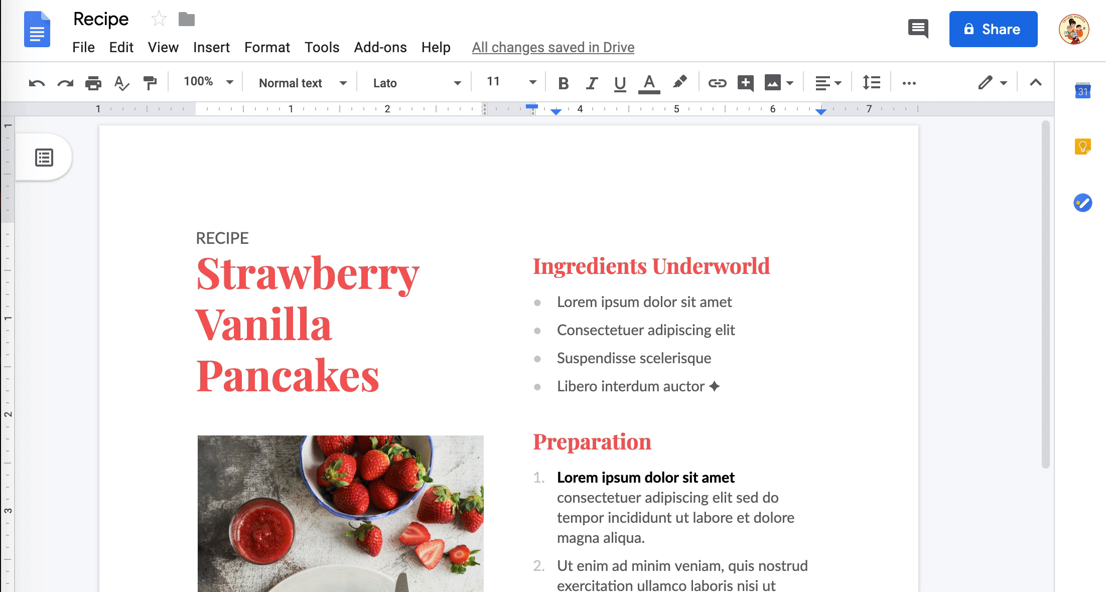Click the Italic formatting icon
Viewport: 1106px width, 592px height.
pyautogui.click(x=591, y=82)
